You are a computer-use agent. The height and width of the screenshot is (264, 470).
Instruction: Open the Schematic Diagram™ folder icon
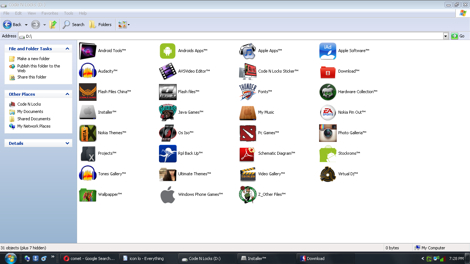(248, 153)
